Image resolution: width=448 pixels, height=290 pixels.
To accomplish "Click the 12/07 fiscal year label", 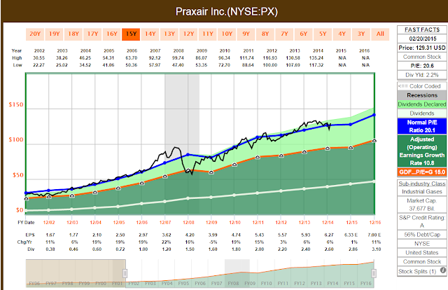I will pyautogui.click(x=165, y=223).
